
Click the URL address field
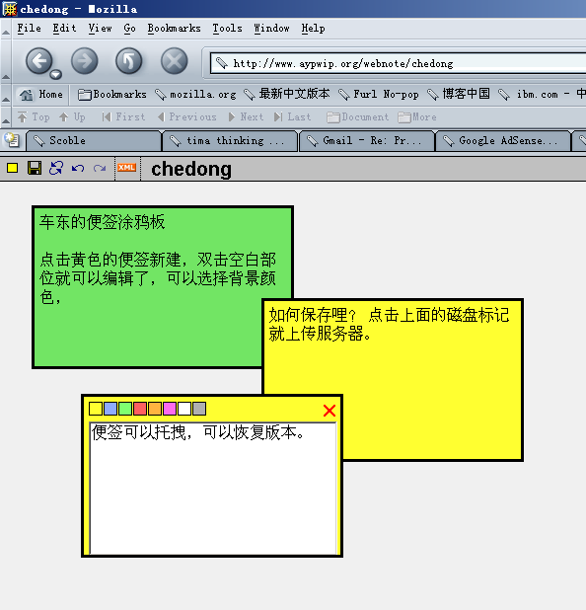399,63
